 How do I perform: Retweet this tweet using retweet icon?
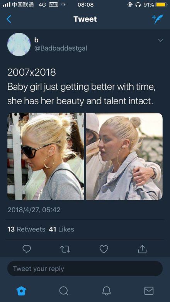pos(65,249)
